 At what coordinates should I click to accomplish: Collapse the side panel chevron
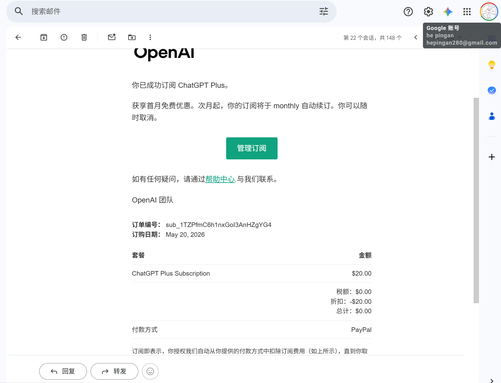(x=492, y=381)
